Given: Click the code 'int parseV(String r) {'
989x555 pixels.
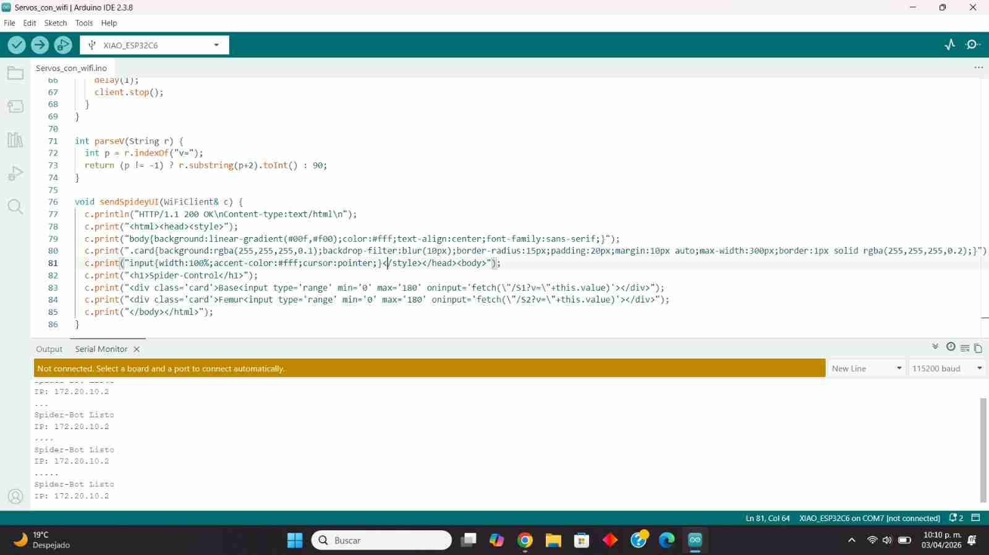Looking at the screenshot, I should coord(129,141).
